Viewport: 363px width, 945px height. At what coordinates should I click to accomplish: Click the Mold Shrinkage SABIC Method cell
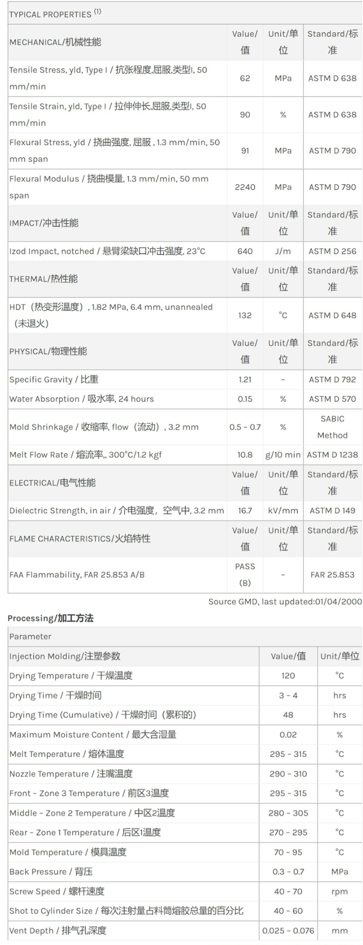pos(332,427)
